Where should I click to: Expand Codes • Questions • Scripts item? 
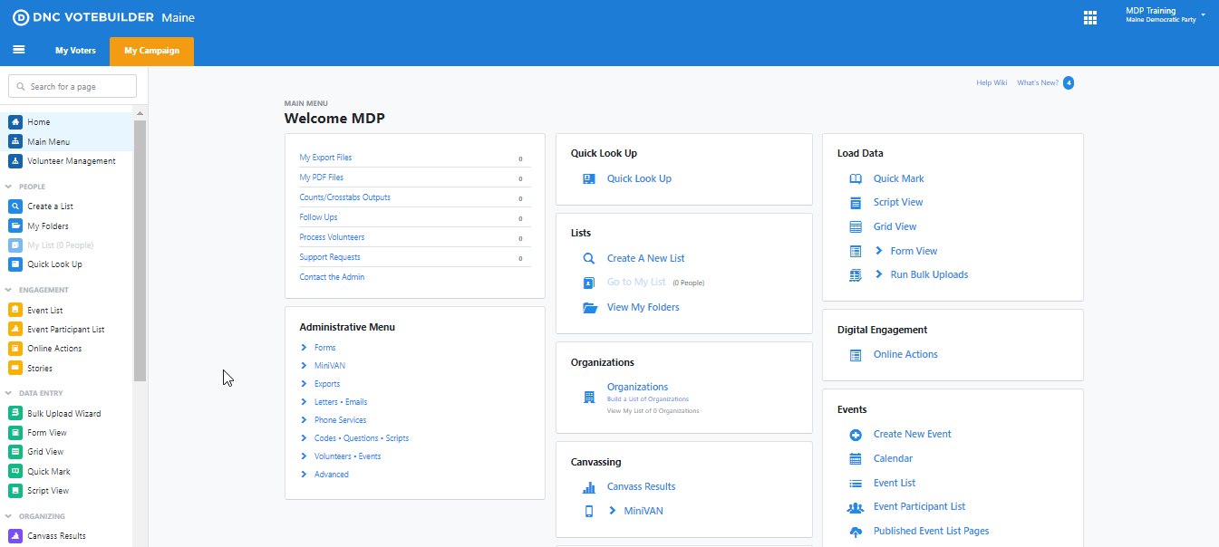coord(304,438)
